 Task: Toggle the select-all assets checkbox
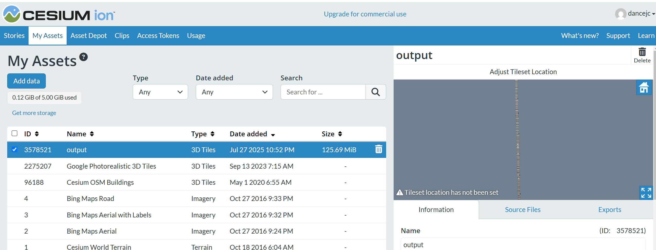pyautogui.click(x=14, y=133)
